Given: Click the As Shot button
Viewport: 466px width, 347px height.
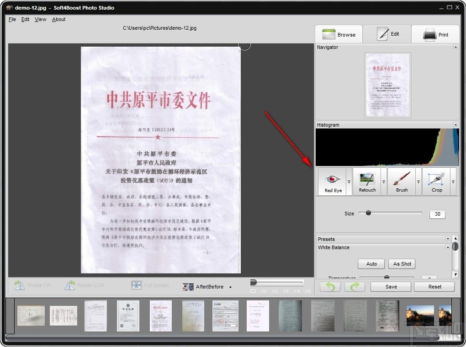Looking at the screenshot, I should point(402,264).
